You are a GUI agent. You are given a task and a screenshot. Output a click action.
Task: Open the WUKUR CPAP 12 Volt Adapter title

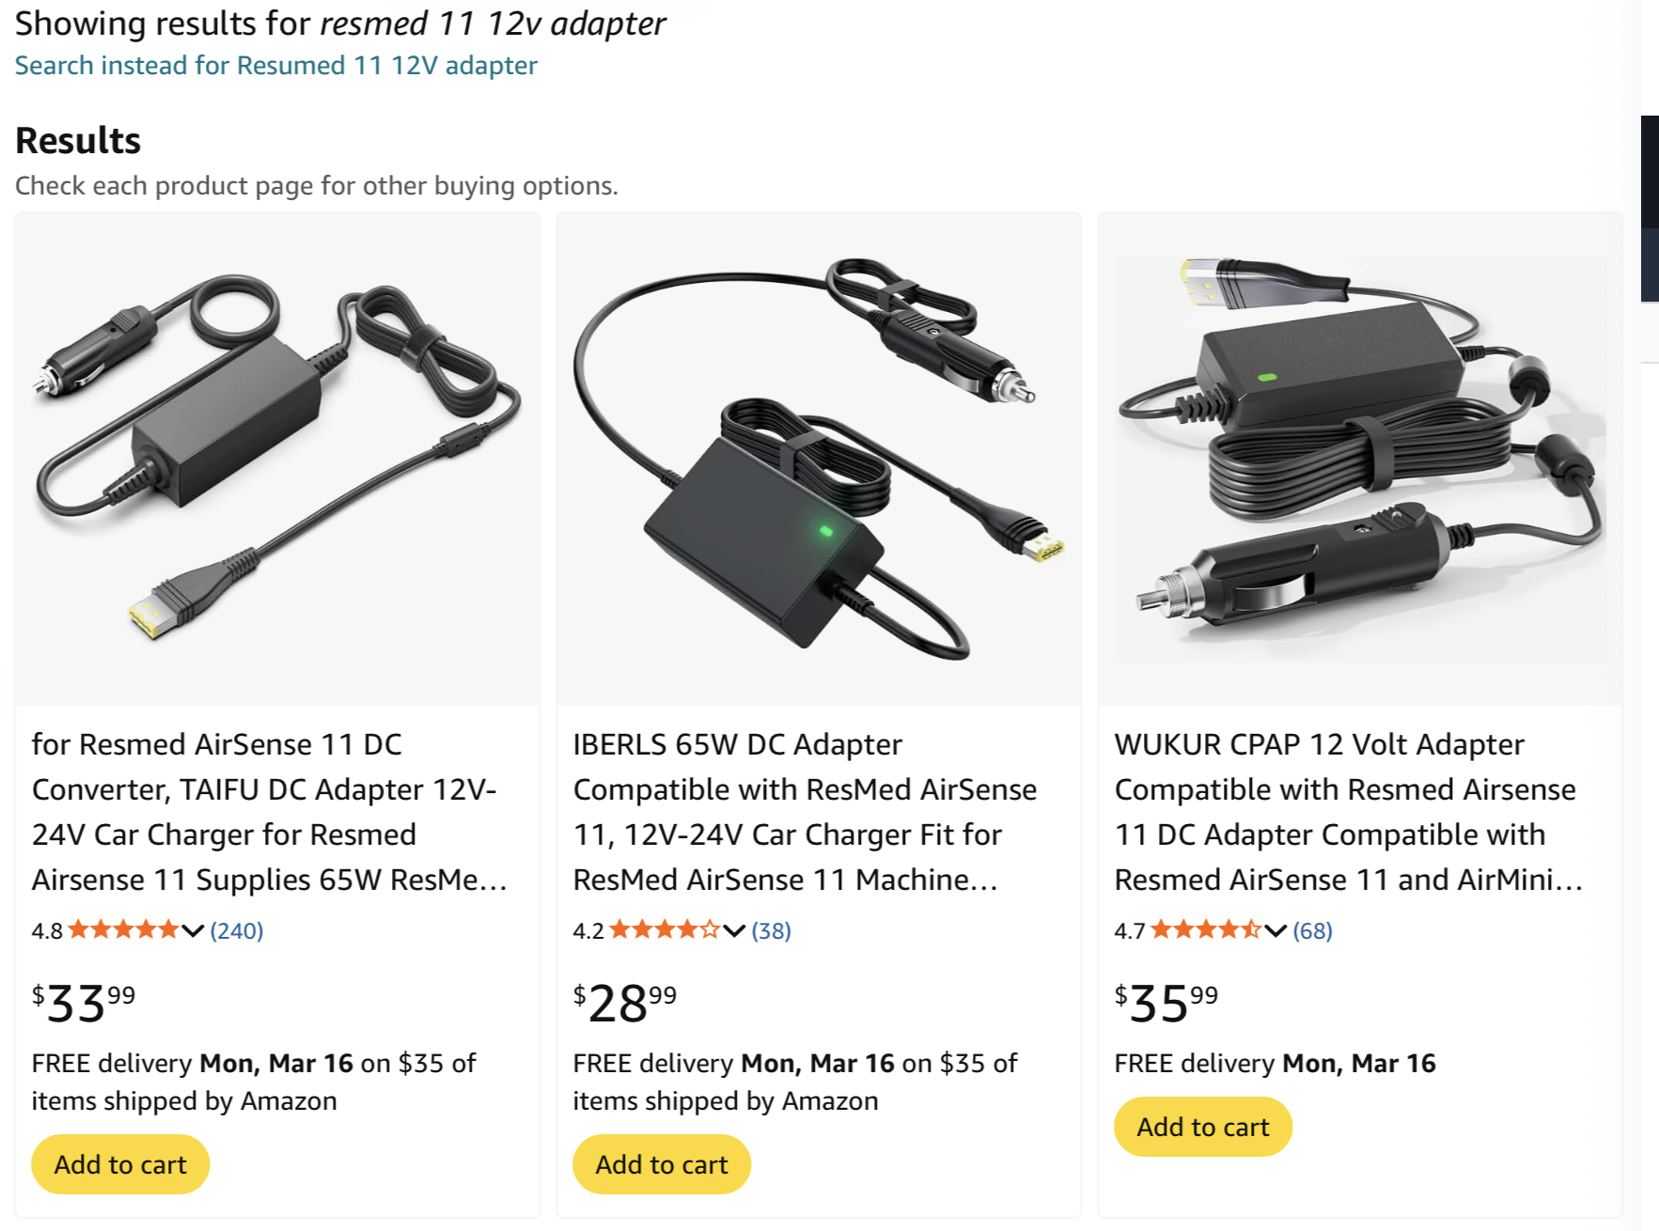1348,811
